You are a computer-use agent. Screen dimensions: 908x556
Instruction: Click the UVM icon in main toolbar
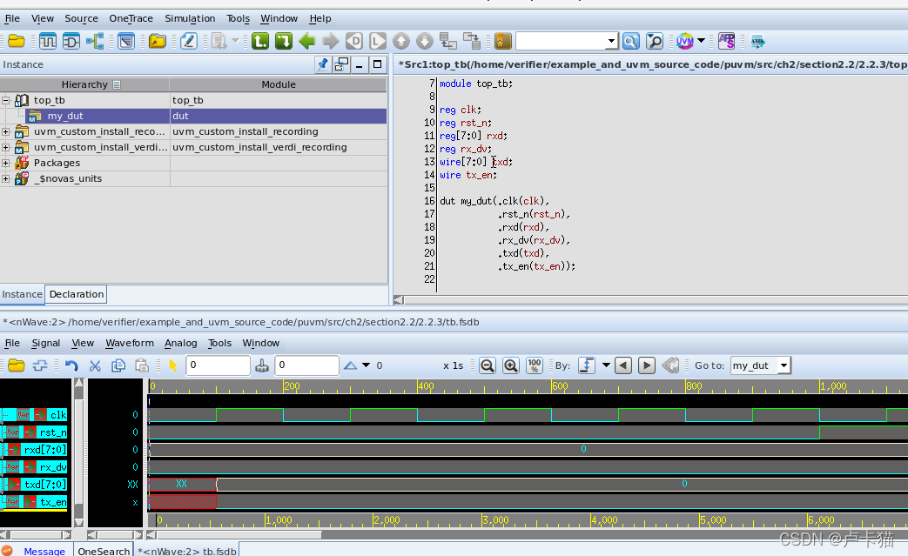[685, 41]
